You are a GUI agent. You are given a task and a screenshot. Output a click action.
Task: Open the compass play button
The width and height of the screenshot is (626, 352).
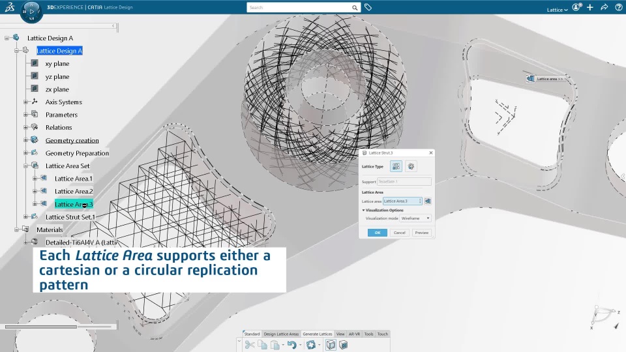31,12
